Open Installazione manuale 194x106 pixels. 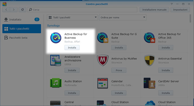tap(154, 10)
